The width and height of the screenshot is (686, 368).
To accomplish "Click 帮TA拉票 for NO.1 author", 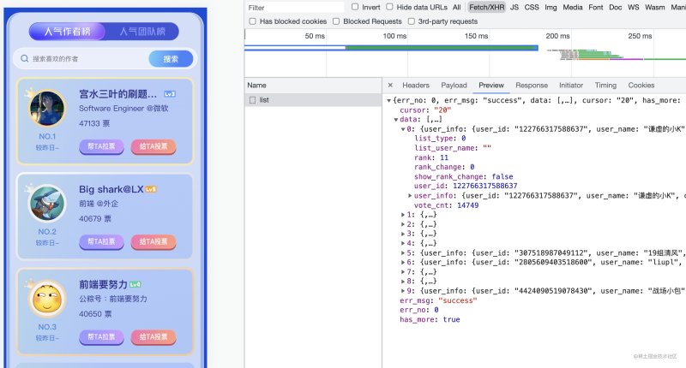I will tap(101, 146).
